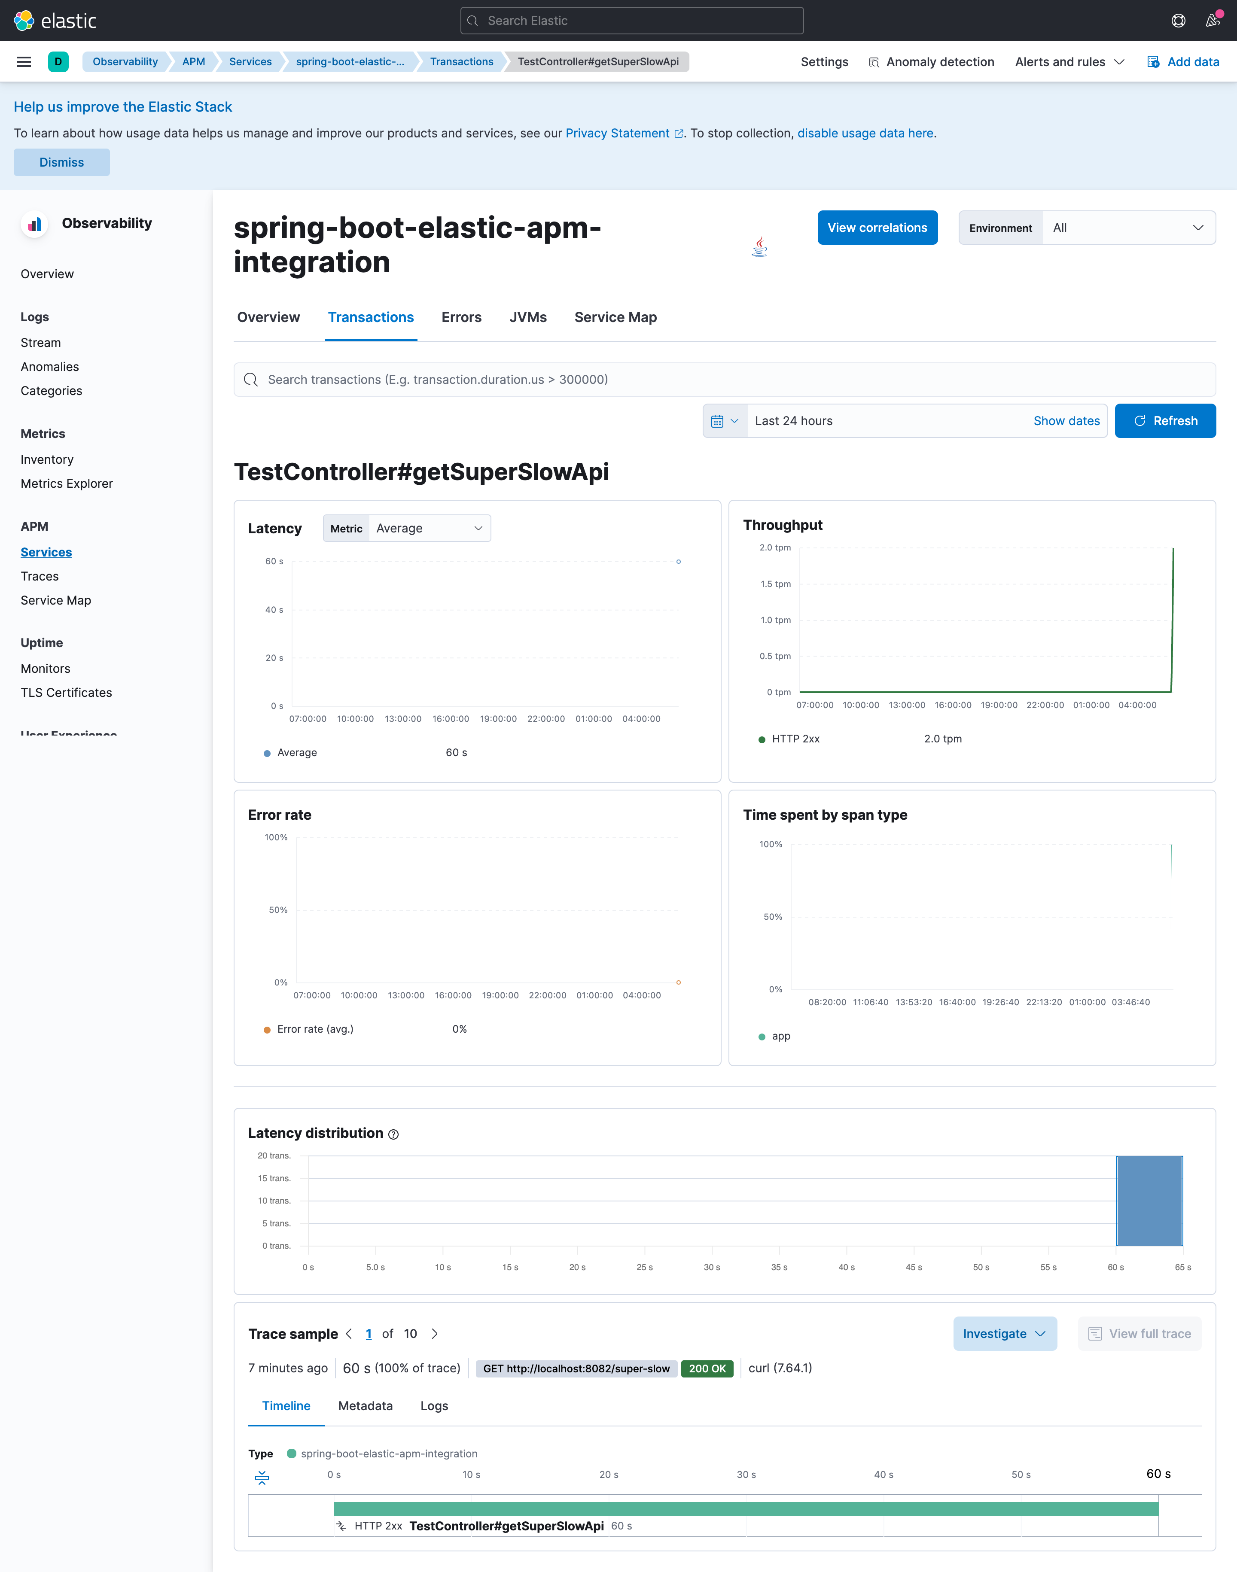This screenshot has width=1237, height=1572.
Task: Open the Metadata tab in trace sample
Action: [x=365, y=1405]
